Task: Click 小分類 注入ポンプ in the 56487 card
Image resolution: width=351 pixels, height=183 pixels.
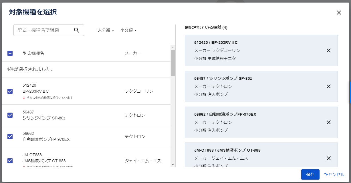Action: pos(211,94)
